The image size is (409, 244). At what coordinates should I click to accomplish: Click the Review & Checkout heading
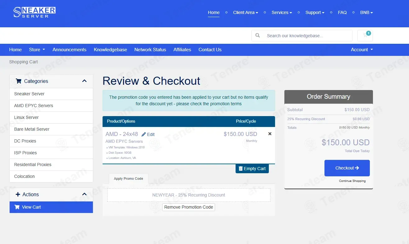point(151,81)
